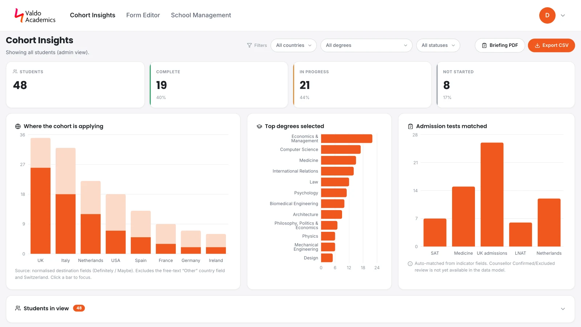
Task: Click the Economics & Management bar
Action: click(346, 138)
